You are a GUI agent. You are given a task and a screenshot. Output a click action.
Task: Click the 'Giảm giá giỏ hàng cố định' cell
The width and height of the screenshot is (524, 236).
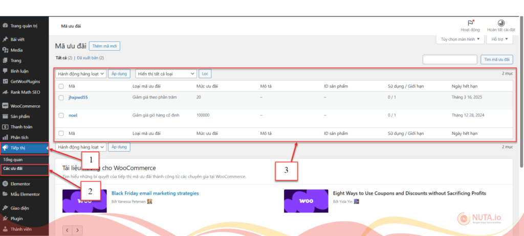[x=156, y=115]
